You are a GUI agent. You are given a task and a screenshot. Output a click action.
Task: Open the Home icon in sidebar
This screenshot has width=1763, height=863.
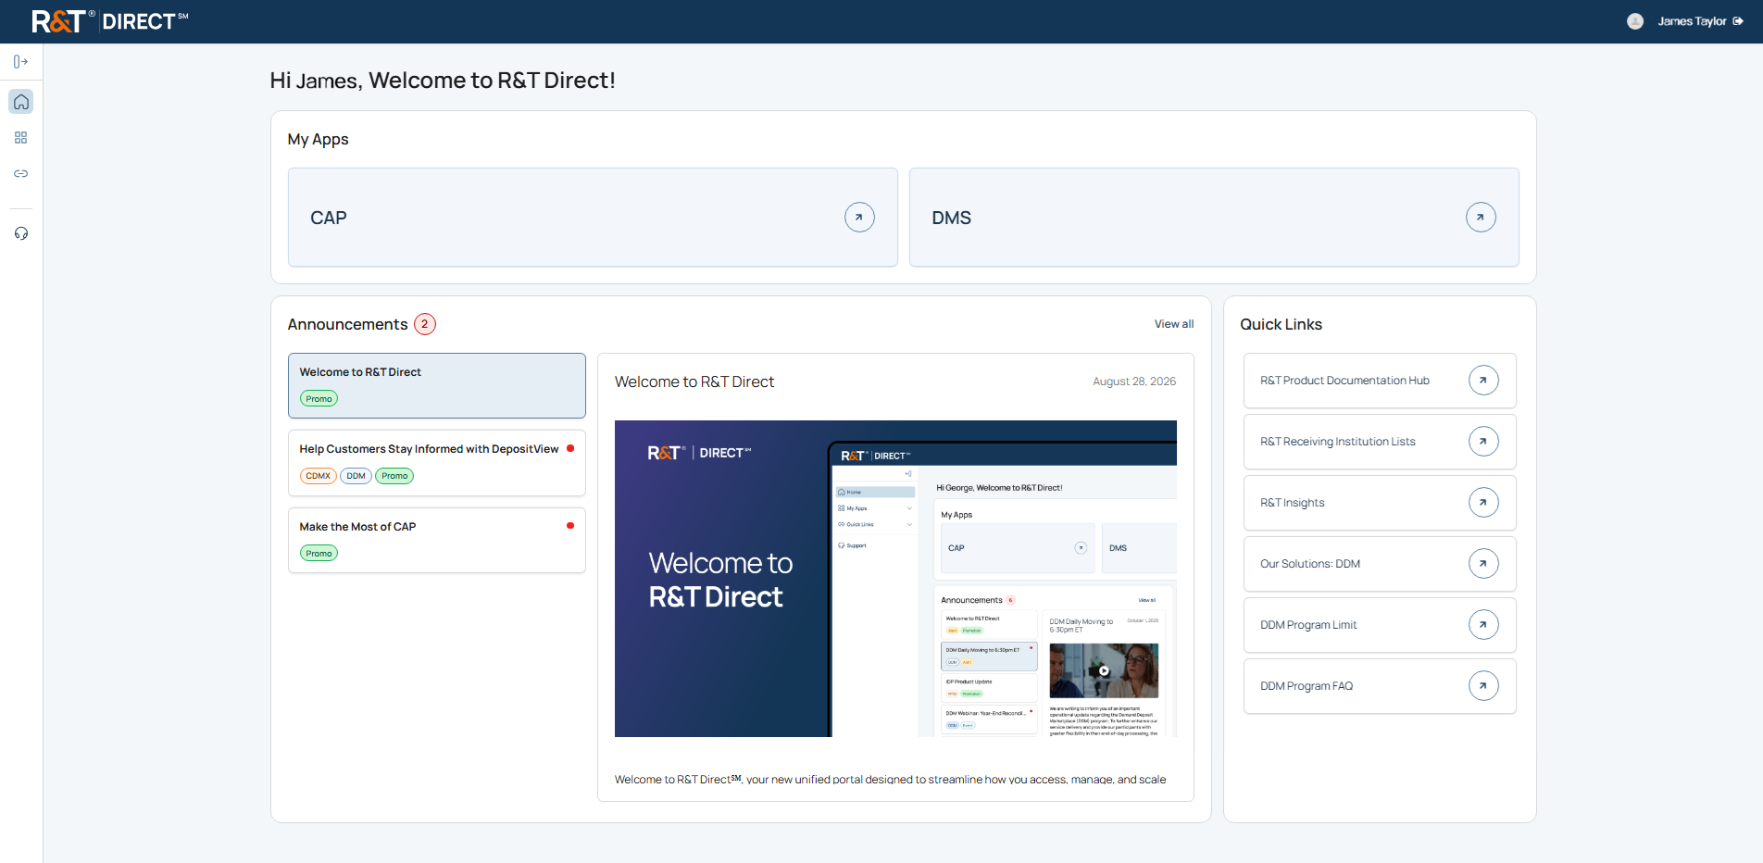tap(21, 102)
